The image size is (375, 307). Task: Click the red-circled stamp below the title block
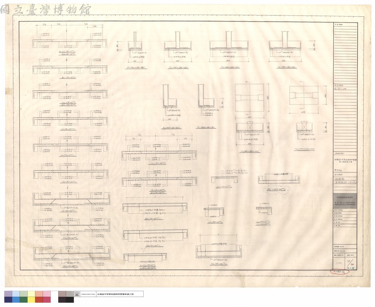(338, 272)
